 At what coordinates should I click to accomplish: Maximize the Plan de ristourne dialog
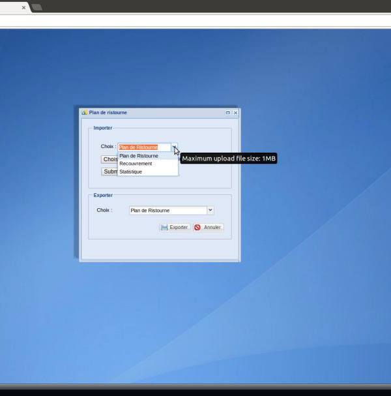click(x=228, y=113)
